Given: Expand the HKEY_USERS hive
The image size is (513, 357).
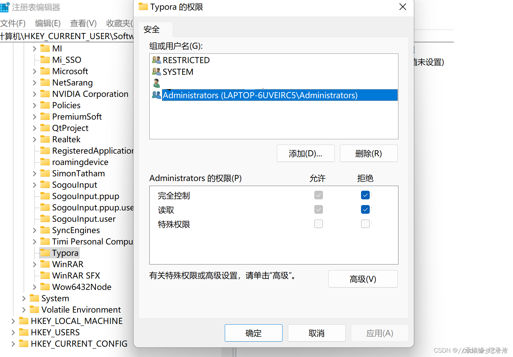Looking at the screenshot, I should click(x=13, y=332).
